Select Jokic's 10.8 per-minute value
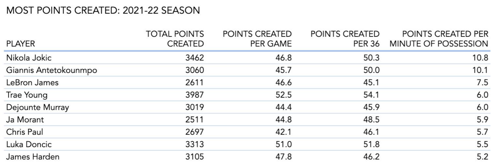This screenshot has height=166, width=494. tap(480, 58)
